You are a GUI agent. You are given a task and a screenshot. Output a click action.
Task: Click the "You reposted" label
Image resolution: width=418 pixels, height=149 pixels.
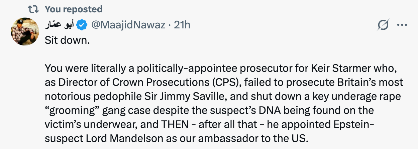(x=74, y=9)
